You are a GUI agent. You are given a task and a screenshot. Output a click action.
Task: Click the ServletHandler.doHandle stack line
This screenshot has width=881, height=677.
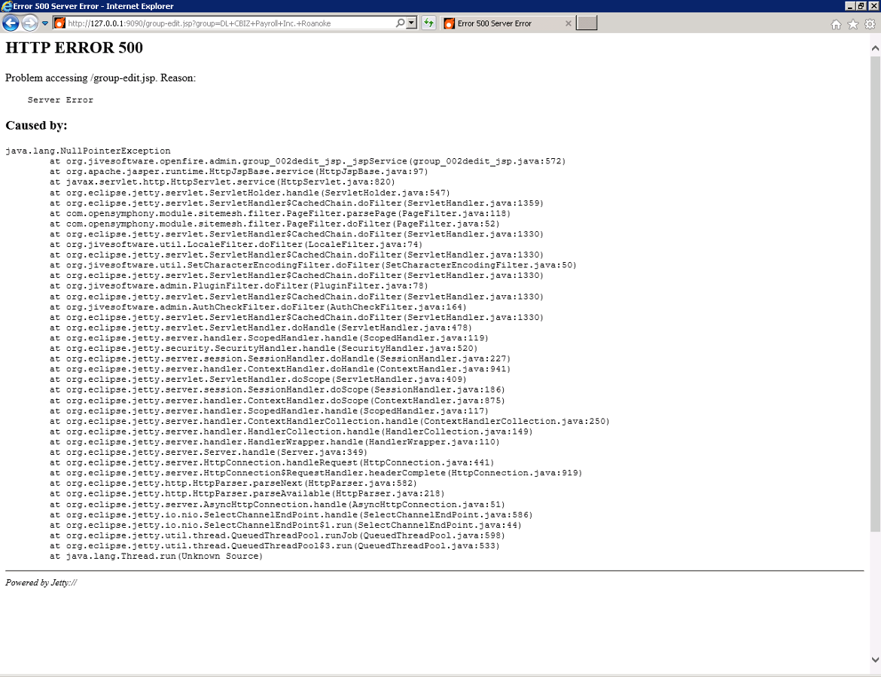261,328
